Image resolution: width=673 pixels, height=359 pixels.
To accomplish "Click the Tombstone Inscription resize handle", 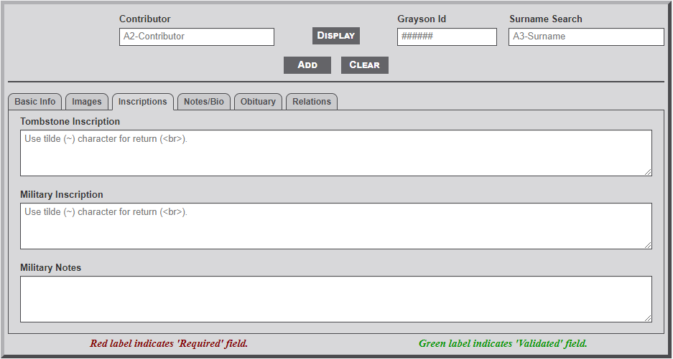I will [x=648, y=172].
